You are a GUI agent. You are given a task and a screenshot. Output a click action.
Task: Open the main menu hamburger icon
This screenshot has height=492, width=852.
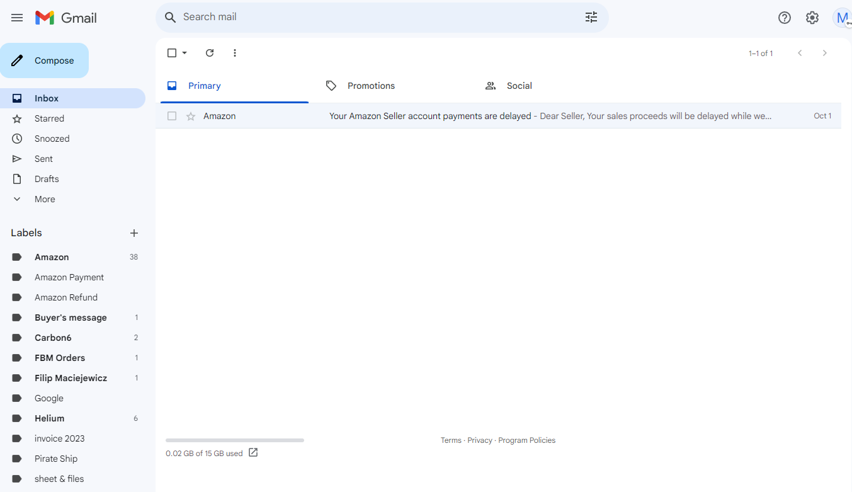[x=17, y=18]
